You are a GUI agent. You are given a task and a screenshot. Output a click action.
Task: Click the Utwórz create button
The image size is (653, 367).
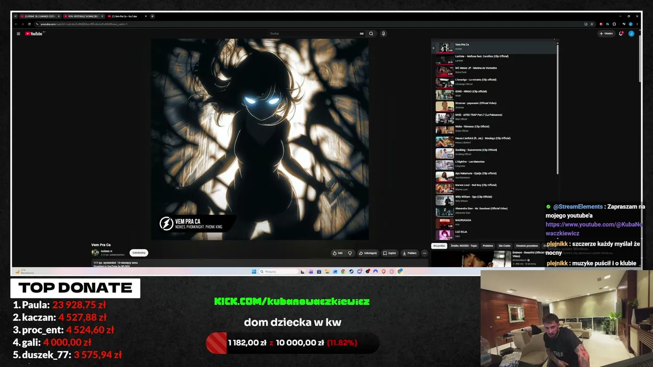[x=606, y=34]
